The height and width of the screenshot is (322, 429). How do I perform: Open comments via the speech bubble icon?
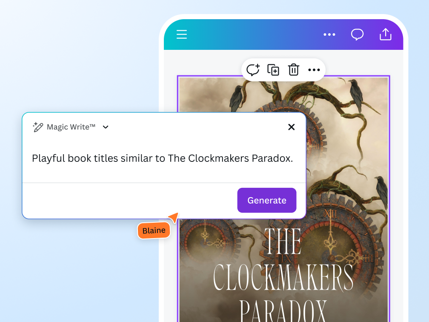pyautogui.click(x=357, y=34)
